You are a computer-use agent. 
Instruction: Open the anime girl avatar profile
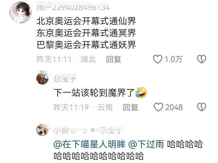pyautogui.click(x=20, y=12)
